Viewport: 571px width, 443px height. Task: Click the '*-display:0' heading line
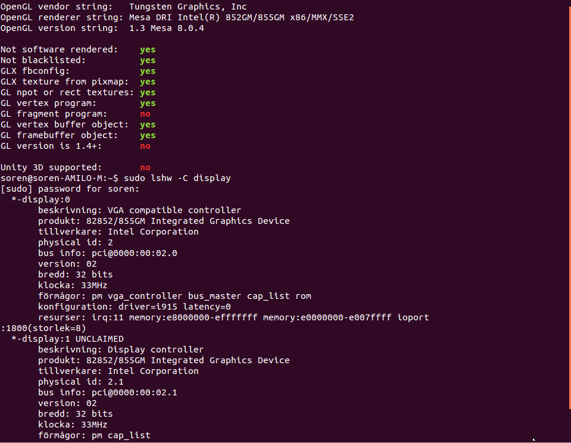pos(40,199)
